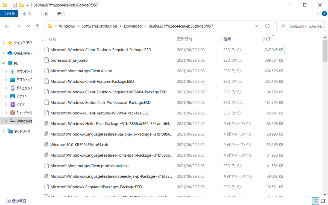Go up one folder level
Screen dimensions: 328x205
click(x=38, y=26)
